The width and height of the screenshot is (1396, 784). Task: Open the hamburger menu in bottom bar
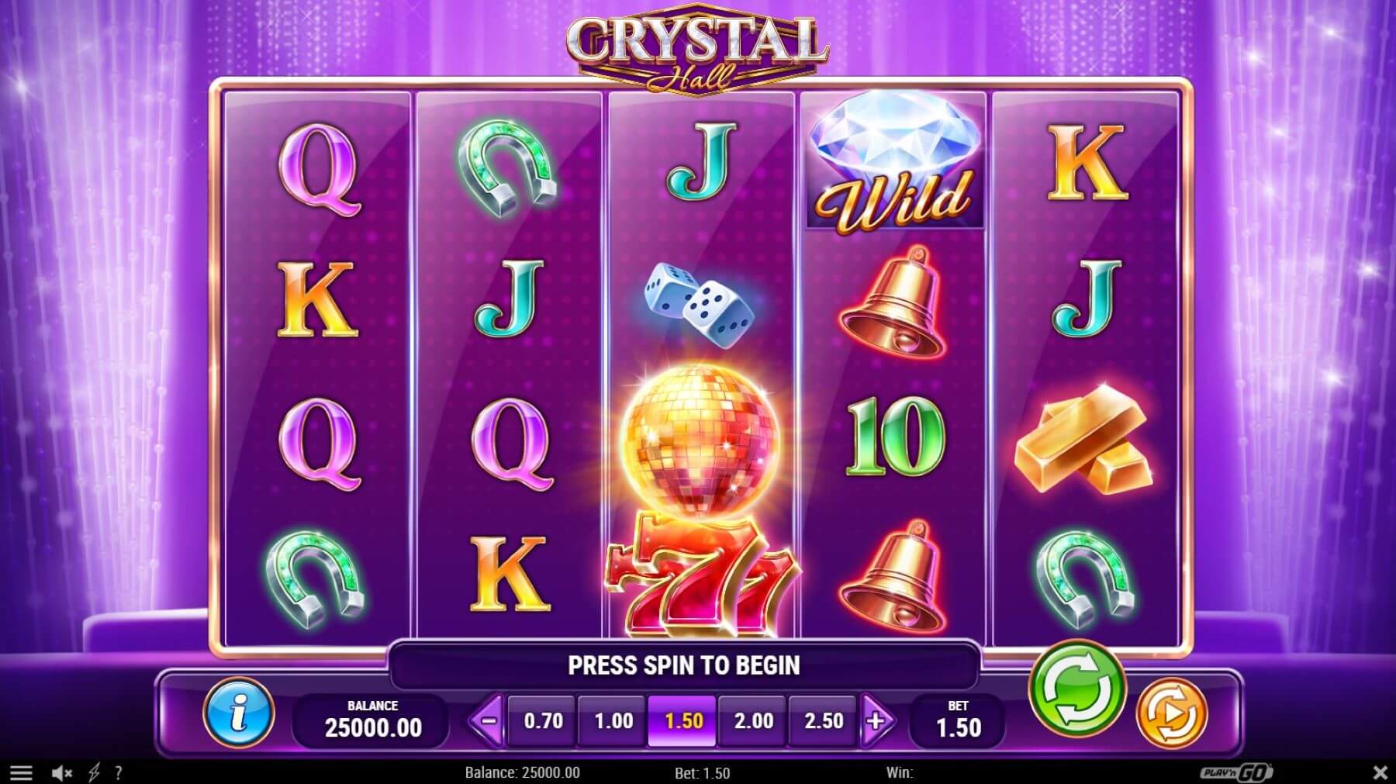pos(21,772)
